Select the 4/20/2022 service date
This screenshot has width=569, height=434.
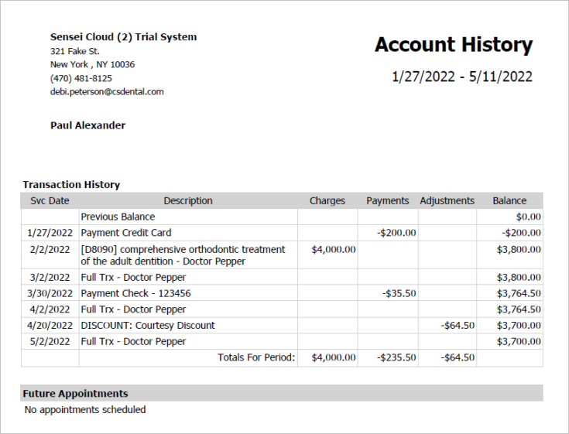click(50, 325)
